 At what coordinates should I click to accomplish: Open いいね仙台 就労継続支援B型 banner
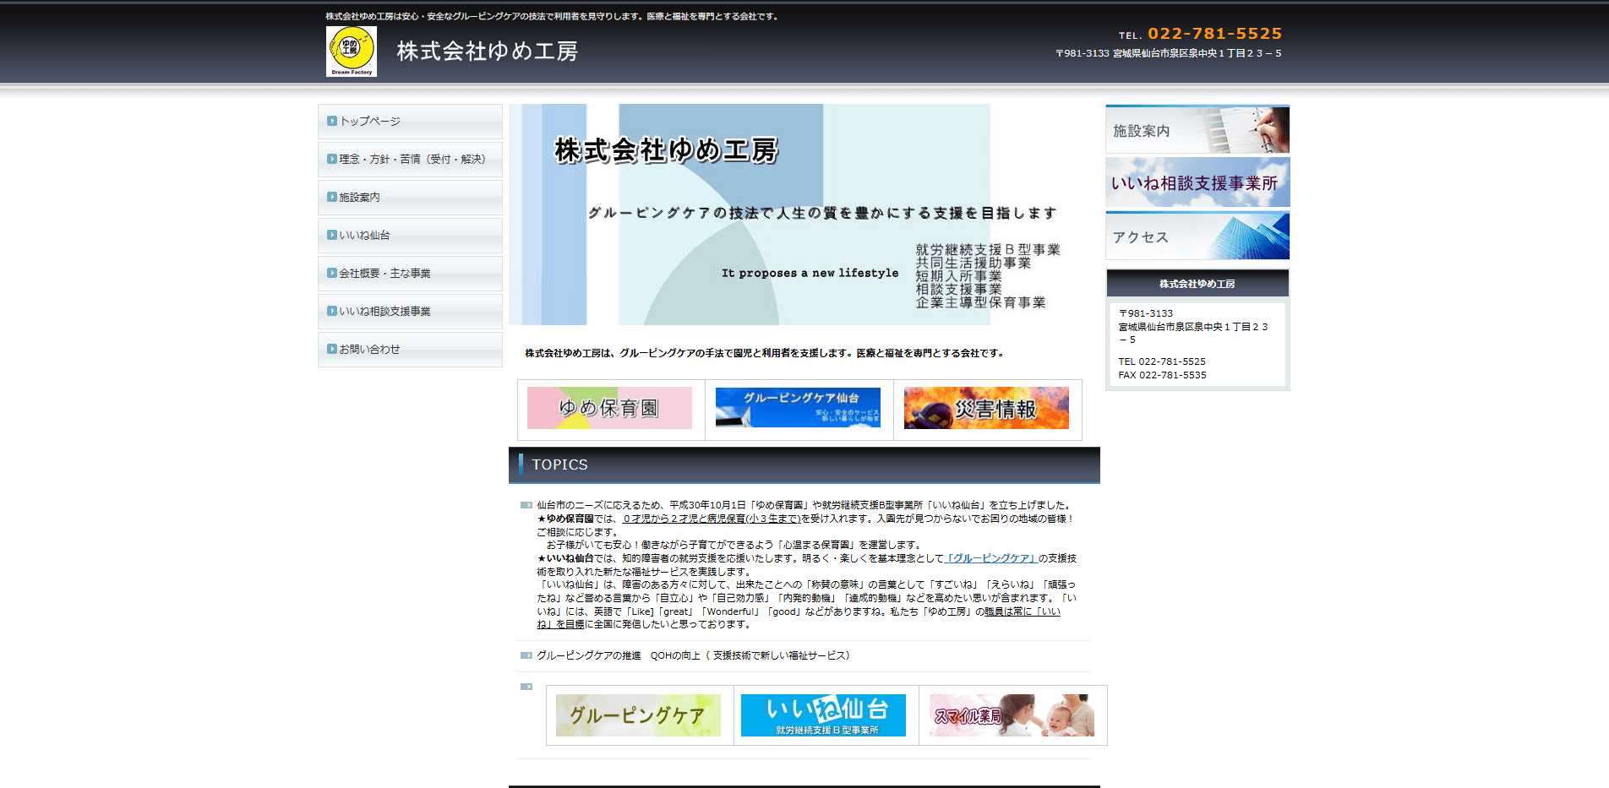823,715
